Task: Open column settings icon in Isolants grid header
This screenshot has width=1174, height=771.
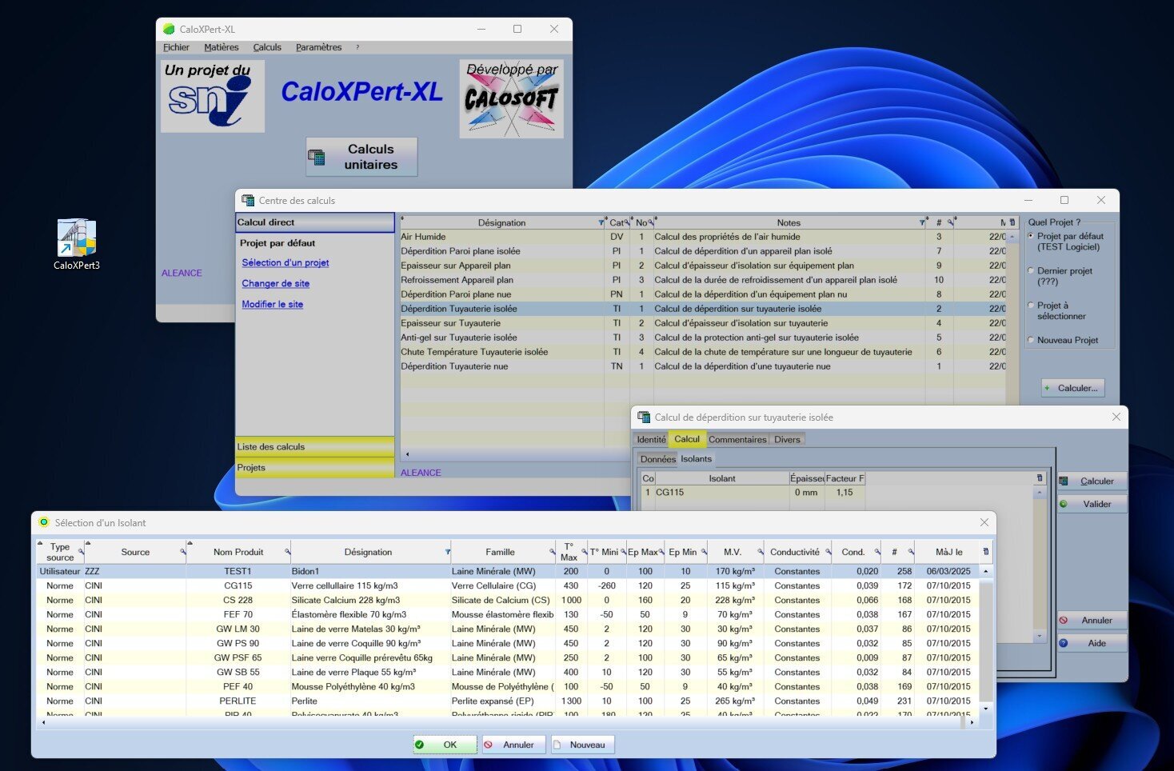Action: [x=1040, y=477]
